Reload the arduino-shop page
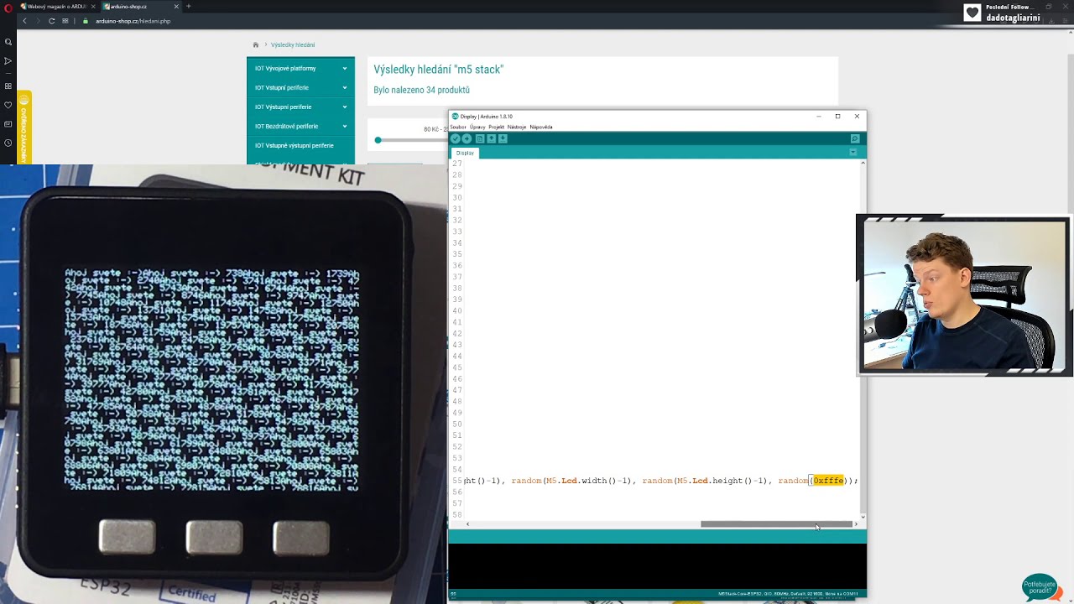 52,21
